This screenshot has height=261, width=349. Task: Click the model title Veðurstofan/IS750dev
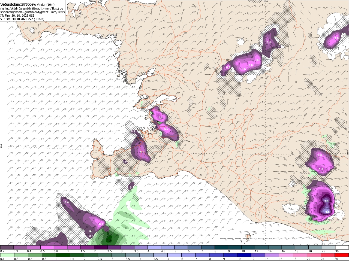(18, 4)
